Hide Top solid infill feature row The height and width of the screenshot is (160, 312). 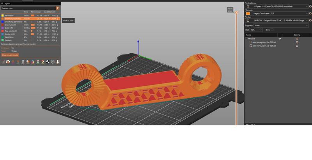pos(30,31)
